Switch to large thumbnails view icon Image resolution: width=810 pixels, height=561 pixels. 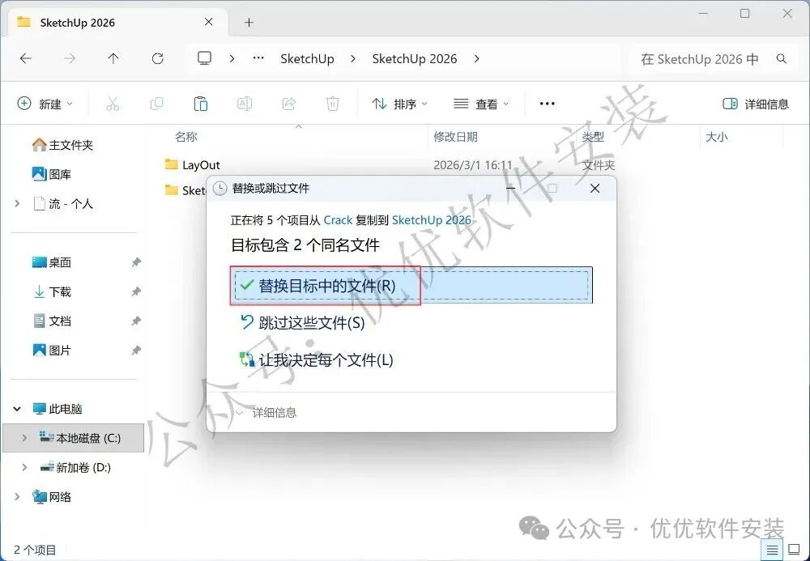tap(794, 550)
